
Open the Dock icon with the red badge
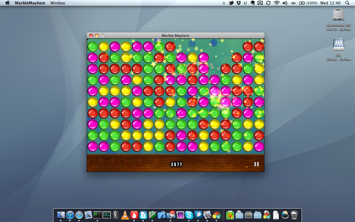pyautogui.click(x=171, y=215)
